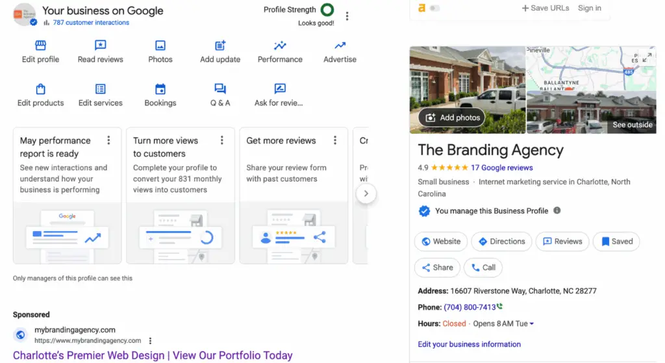This screenshot has height=363, width=665.
Task: Click Save URLs button
Action: (545, 8)
